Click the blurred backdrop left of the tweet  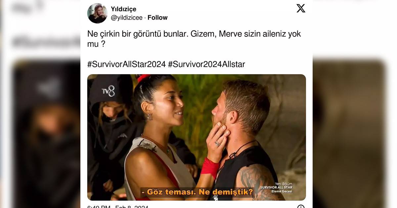[40, 104]
